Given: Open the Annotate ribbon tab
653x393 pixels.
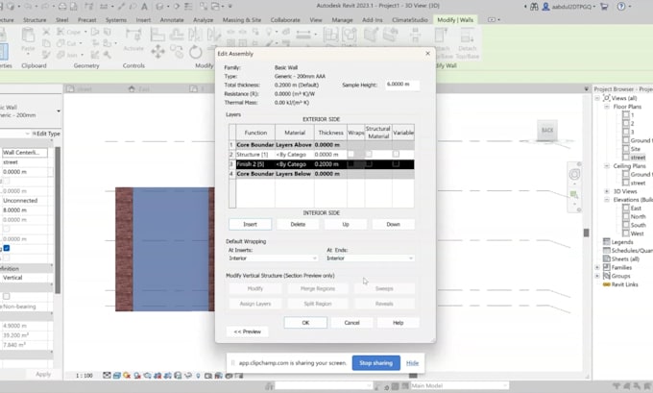Looking at the screenshot, I should pos(172,19).
